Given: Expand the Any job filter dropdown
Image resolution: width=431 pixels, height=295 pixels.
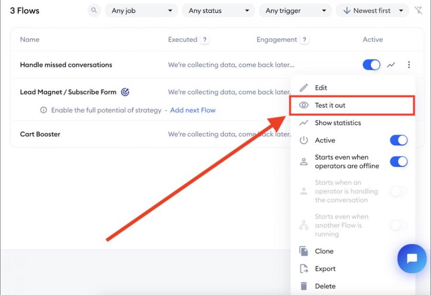Looking at the screenshot, I should click(x=141, y=11).
